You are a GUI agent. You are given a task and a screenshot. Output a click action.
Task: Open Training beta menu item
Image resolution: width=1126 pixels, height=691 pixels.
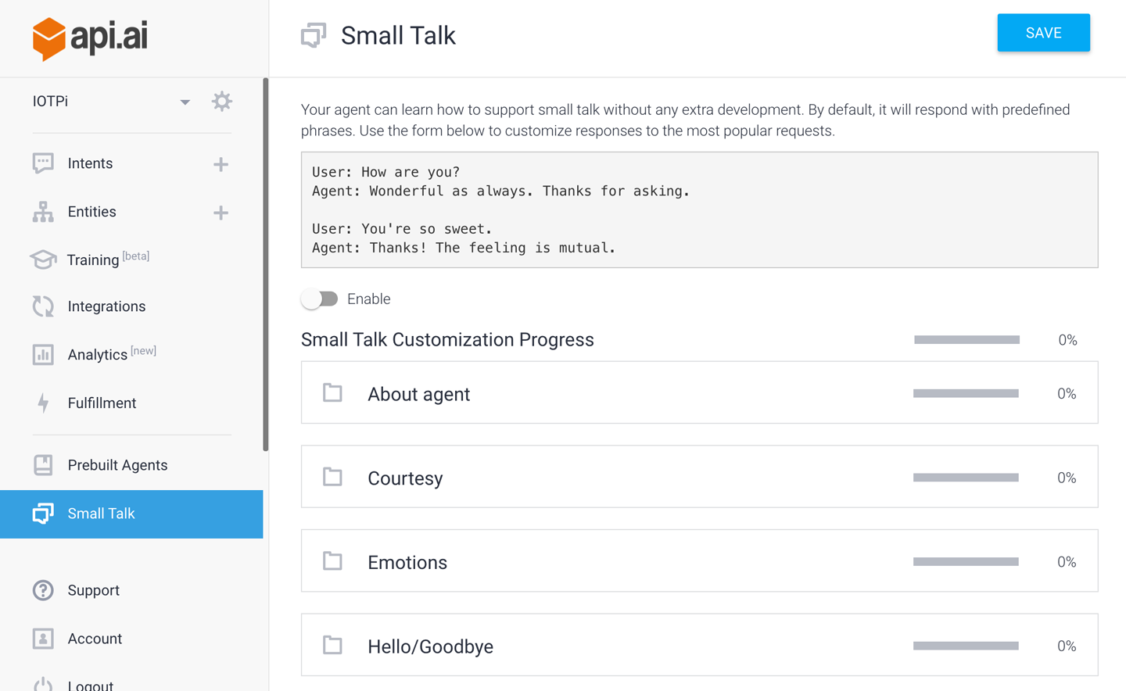click(x=94, y=260)
